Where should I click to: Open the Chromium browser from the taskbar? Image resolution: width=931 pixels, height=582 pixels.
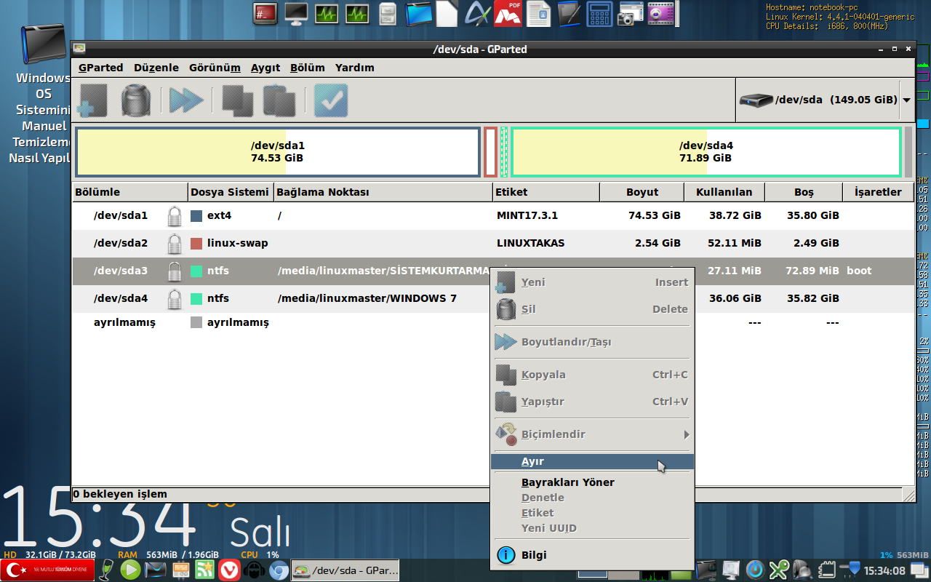[x=279, y=570]
